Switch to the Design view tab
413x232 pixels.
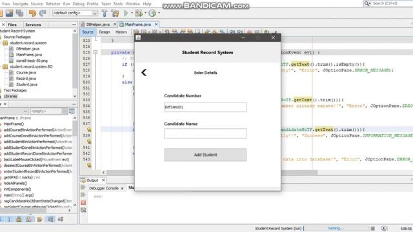click(x=105, y=32)
